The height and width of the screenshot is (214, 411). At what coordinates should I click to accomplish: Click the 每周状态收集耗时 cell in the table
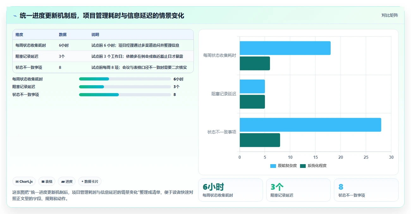click(x=31, y=45)
